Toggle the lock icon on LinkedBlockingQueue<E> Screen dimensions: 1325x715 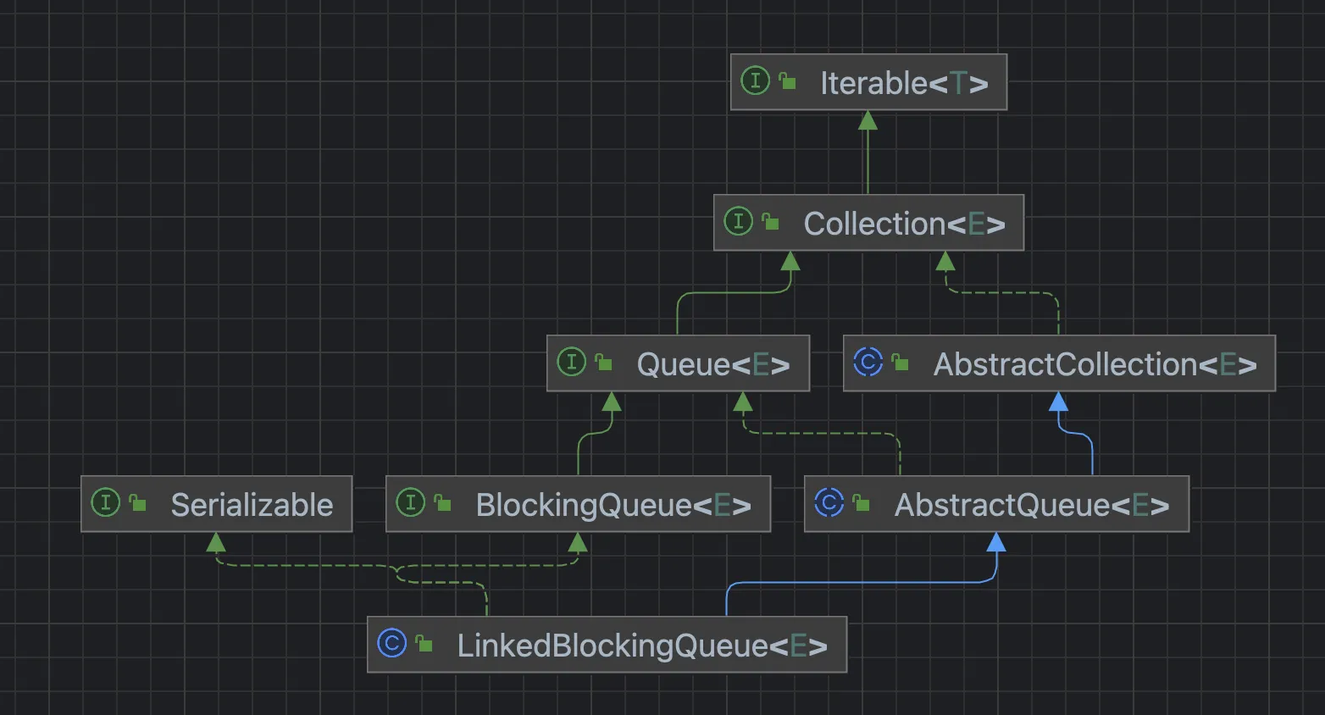click(424, 644)
